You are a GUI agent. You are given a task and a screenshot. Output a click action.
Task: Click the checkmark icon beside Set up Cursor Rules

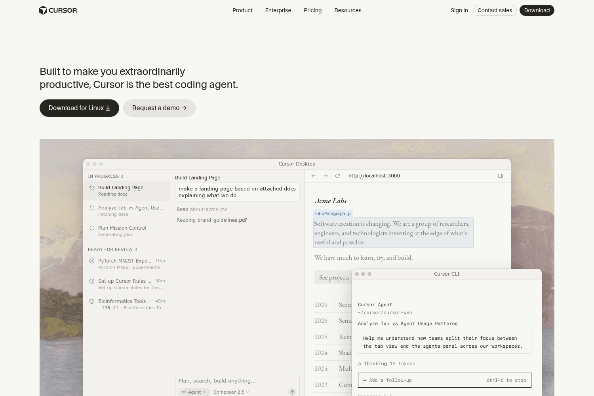92,281
